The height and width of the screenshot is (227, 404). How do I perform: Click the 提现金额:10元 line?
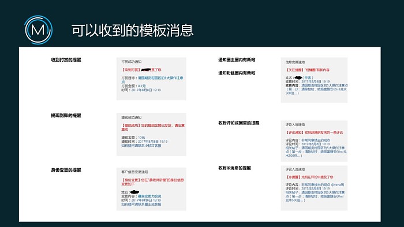[x=133, y=138]
